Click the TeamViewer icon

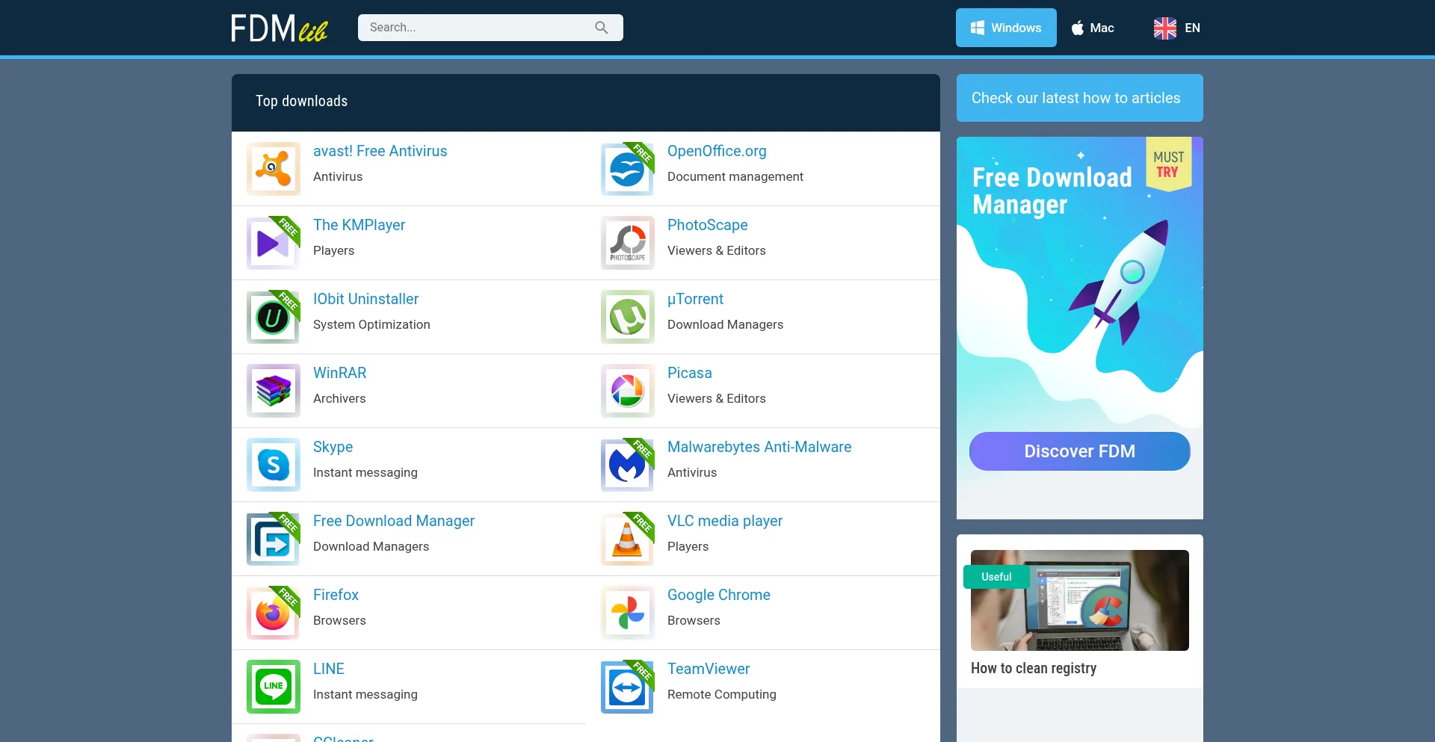pyautogui.click(x=627, y=687)
